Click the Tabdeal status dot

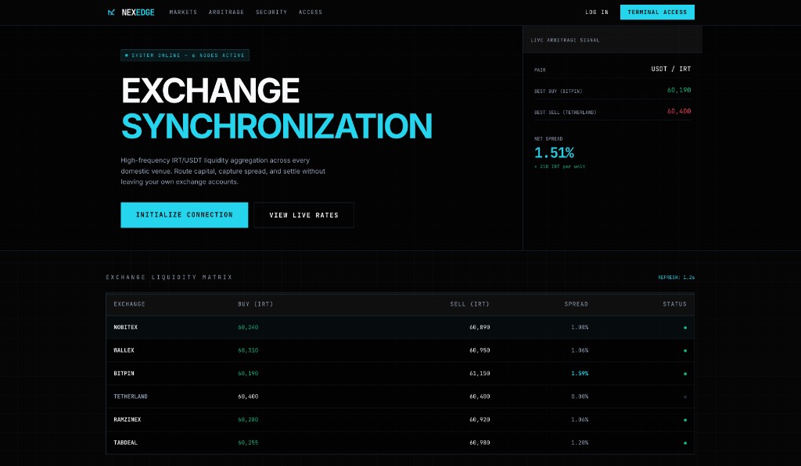[685, 443]
